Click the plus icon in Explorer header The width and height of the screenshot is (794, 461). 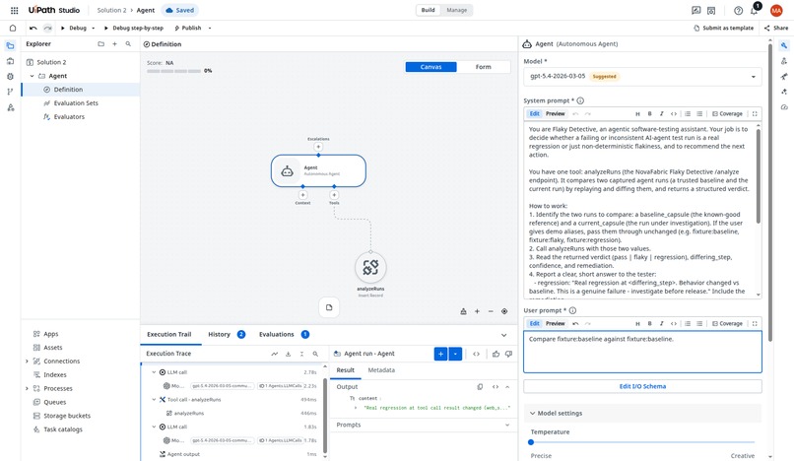114,44
